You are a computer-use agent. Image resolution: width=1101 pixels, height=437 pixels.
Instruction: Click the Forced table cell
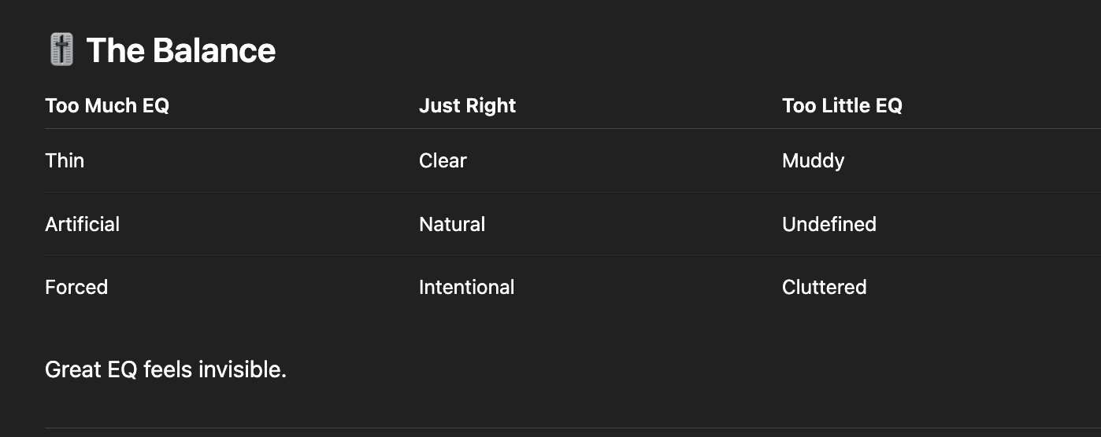76,287
